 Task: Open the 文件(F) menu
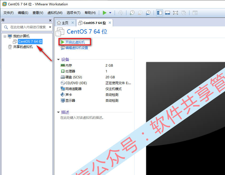[9, 13]
